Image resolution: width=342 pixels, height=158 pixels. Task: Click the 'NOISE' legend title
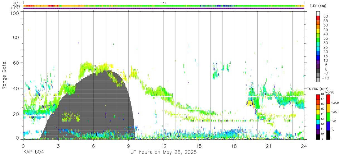click(329, 92)
